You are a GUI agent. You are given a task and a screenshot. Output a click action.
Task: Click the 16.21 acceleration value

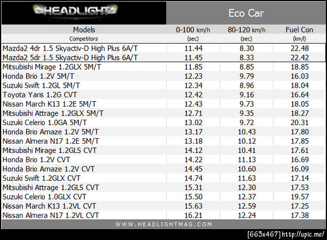[193, 215]
